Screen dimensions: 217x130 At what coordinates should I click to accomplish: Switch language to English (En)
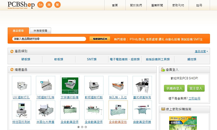tap(40, 5)
